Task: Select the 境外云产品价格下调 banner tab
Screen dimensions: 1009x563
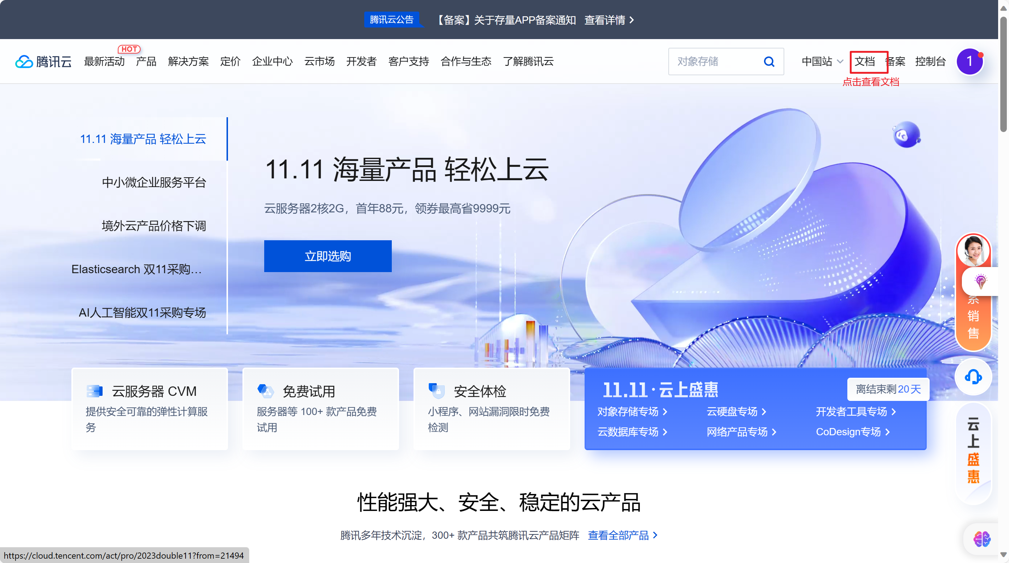Action: (x=154, y=225)
